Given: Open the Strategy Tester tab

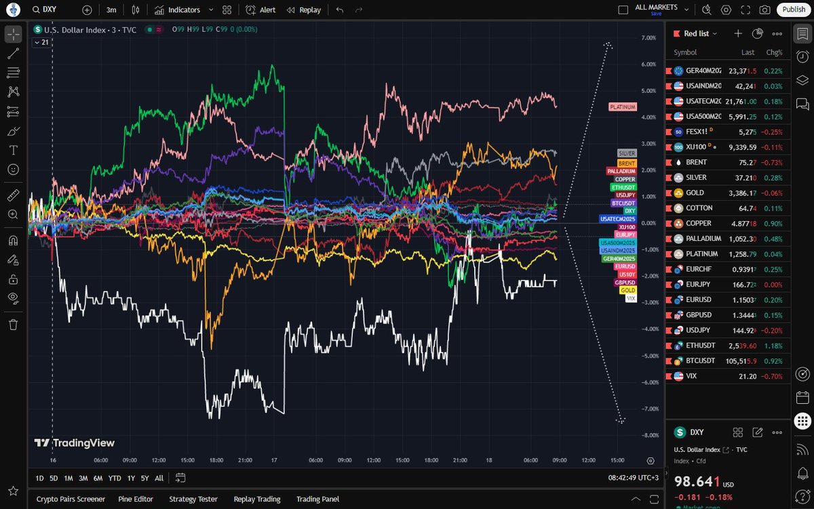Looking at the screenshot, I should (193, 499).
